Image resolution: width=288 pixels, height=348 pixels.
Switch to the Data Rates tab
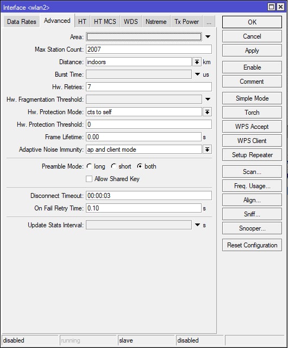click(x=22, y=22)
